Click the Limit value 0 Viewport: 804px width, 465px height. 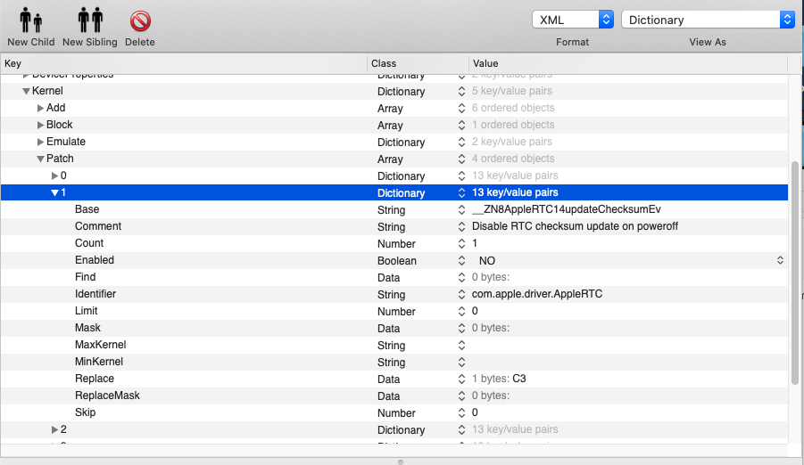(475, 311)
